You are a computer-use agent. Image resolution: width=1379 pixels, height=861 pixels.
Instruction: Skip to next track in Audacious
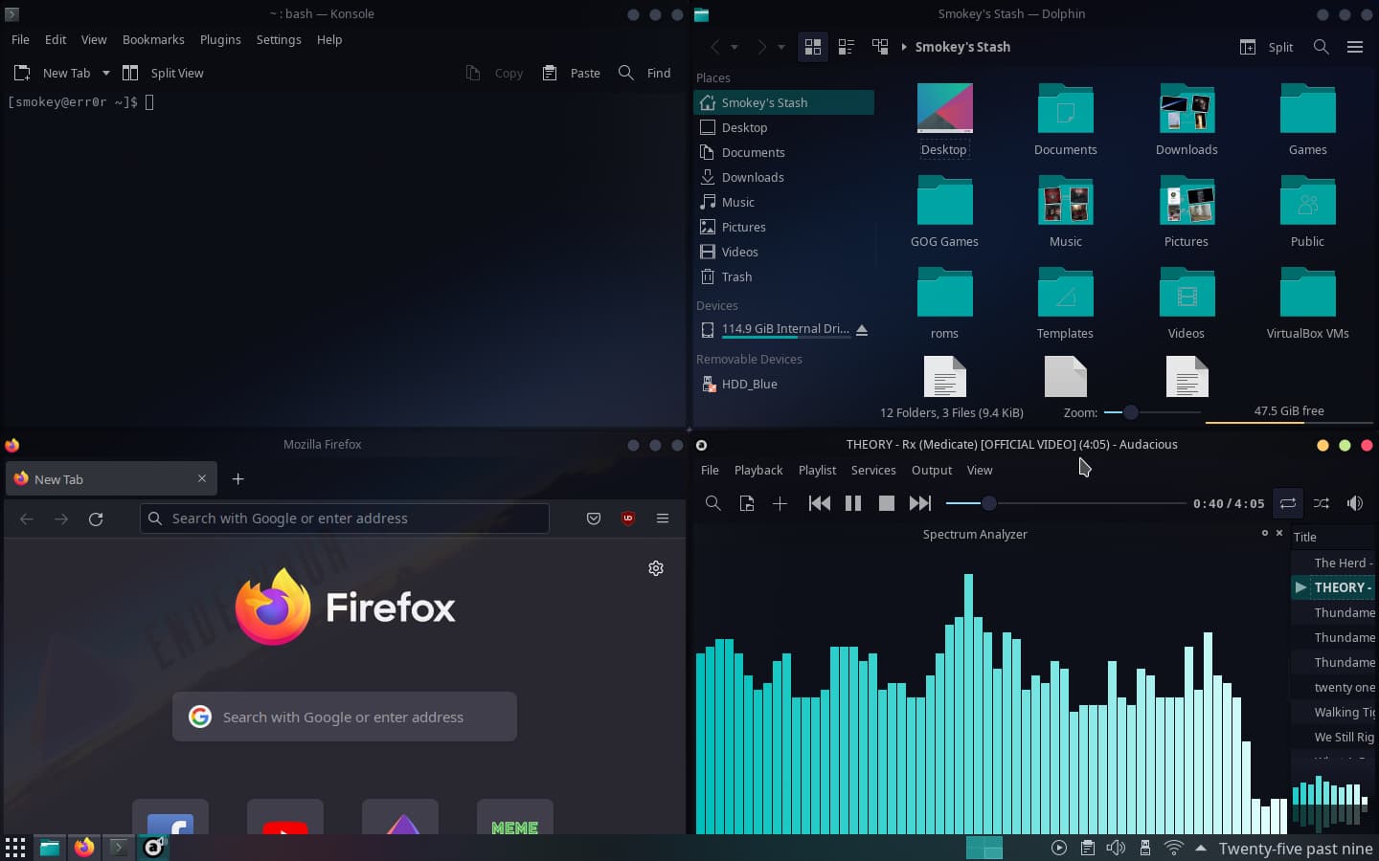[919, 503]
